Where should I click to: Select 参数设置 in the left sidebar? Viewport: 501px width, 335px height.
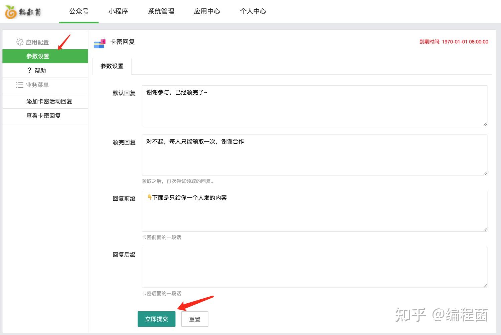(x=38, y=56)
